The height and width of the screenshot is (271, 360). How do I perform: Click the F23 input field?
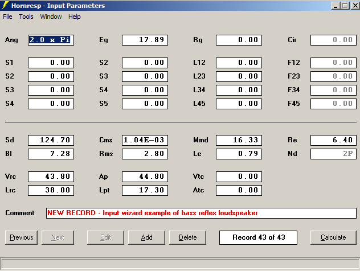333,76
